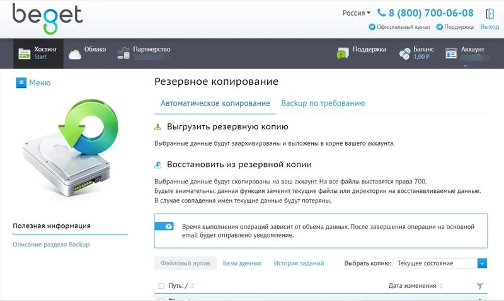Click the account ID card icon
The image size is (504, 301).
coord(451,53)
